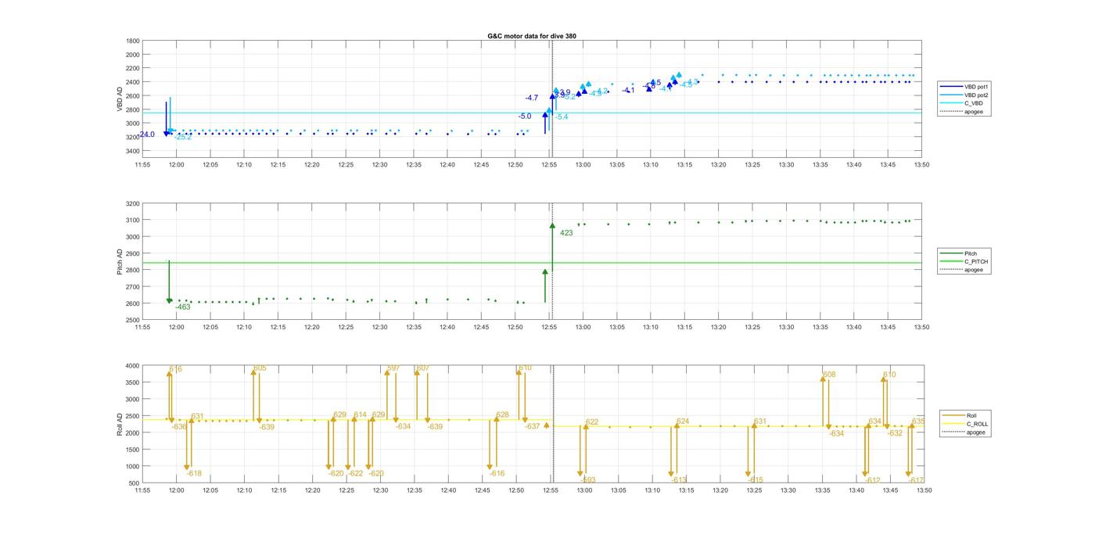This screenshot has height=542, width=1095.
Task: Click the "614" roll label
Action: click(360, 415)
